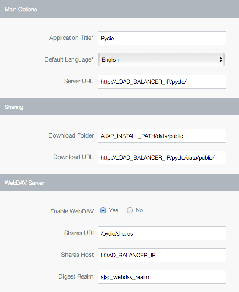Screen dimensions: 239x292
Task: Click the Download URL label
Action: pos(74,157)
